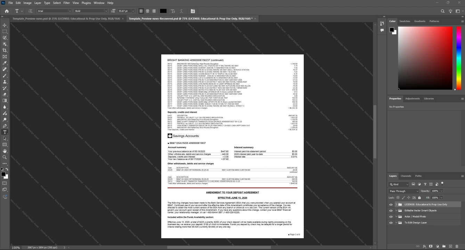Create a new layer
The height and width of the screenshot is (250, 465).
(450, 246)
